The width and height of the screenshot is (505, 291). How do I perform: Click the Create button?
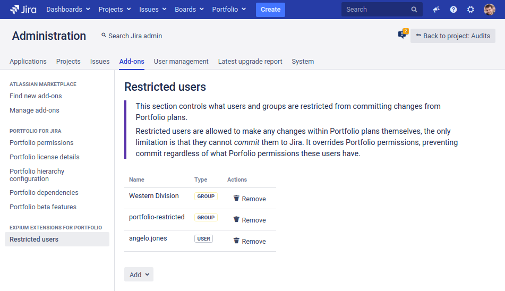[270, 10]
